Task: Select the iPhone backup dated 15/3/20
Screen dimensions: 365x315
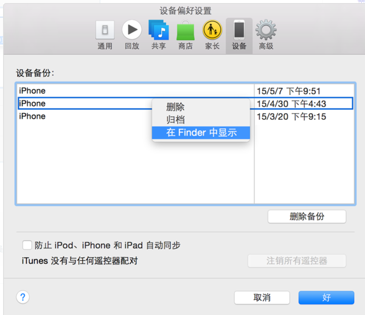Action: click(x=186, y=116)
